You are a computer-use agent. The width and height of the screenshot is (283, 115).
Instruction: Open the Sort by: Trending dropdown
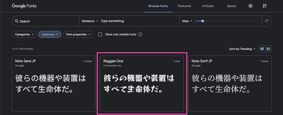click(242, 49)
